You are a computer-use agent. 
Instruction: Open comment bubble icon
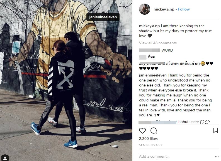point(154,131)
